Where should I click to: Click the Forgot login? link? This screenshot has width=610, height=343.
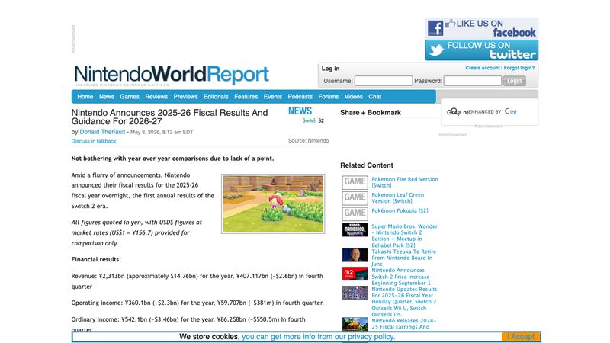(519, 68)
